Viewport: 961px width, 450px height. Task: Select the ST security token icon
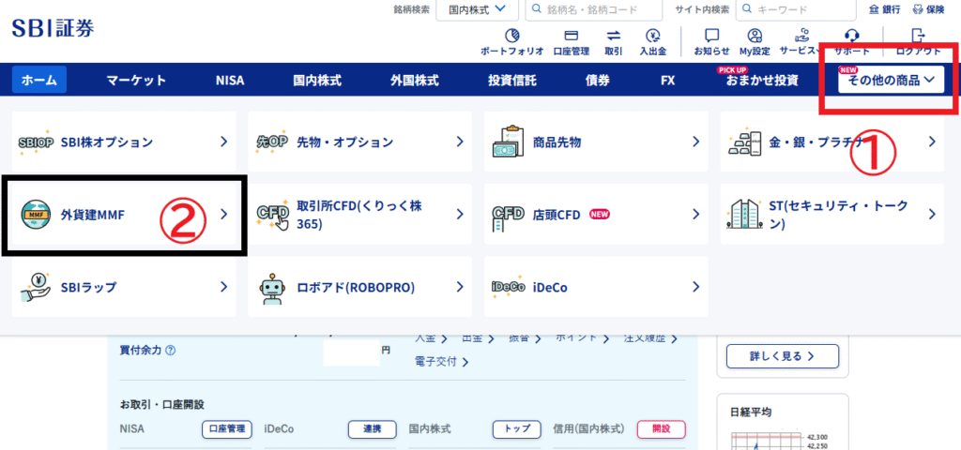click(744, 215)
